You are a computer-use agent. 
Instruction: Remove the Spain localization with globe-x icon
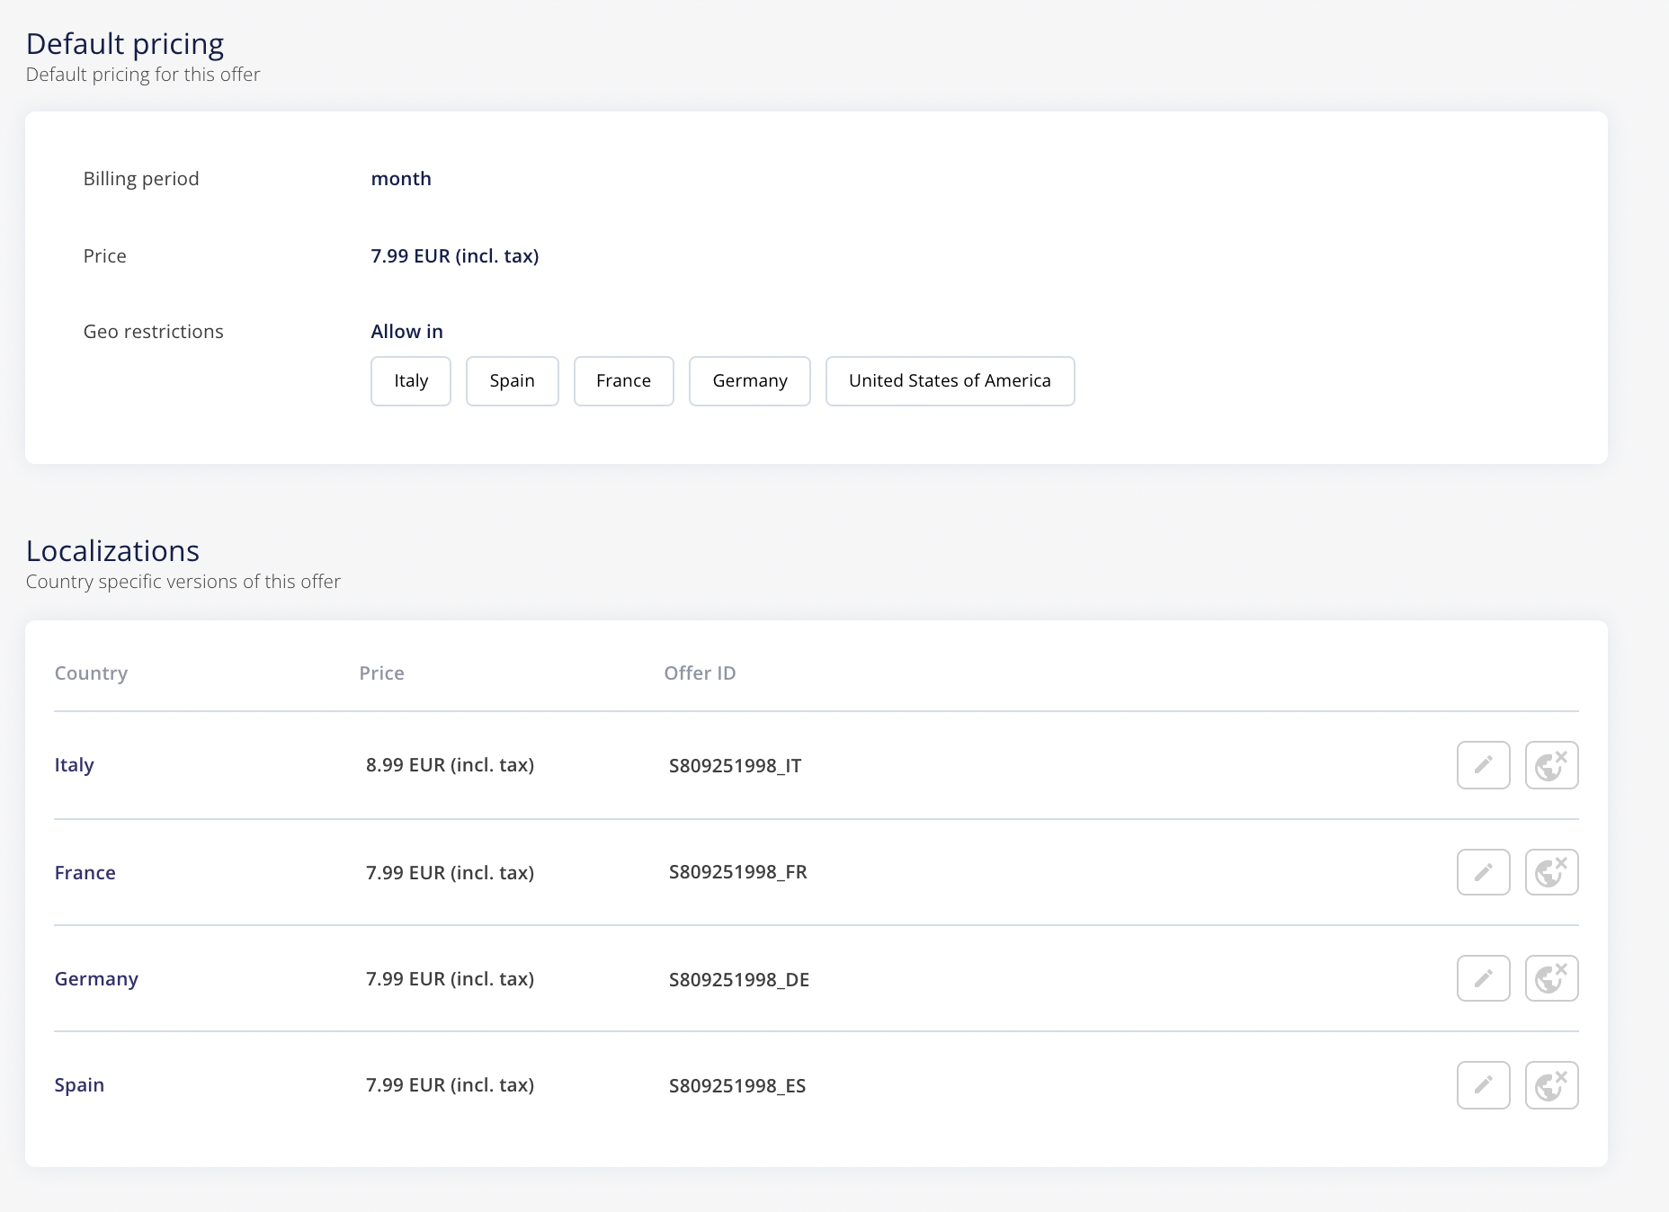[x=1551, y=1085]
